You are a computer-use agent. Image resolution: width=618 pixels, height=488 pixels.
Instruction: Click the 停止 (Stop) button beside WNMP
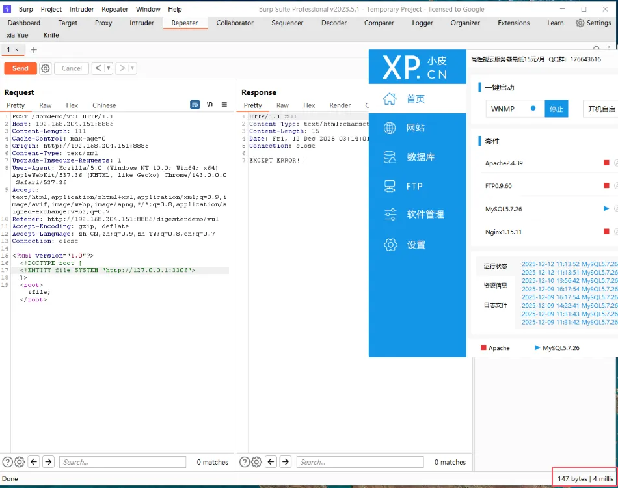tap(556, 109)
